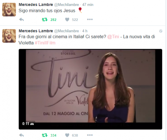Open the '47 min' timestamp

tap(88, 5)
